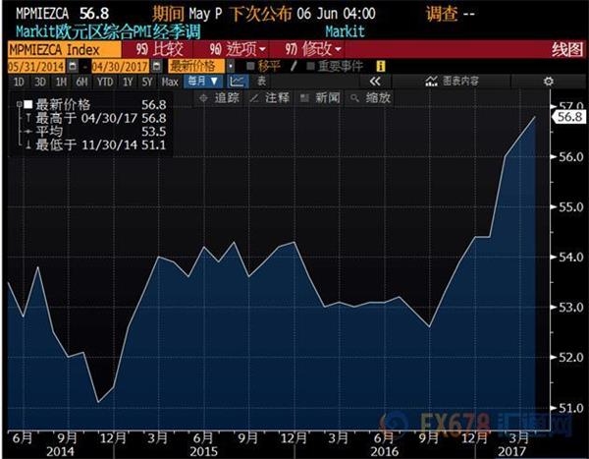This screenshot has height=459, width=589.
Task: Click the 2014 year axis label
Action: pyautogui.click(x=60, y=451)
